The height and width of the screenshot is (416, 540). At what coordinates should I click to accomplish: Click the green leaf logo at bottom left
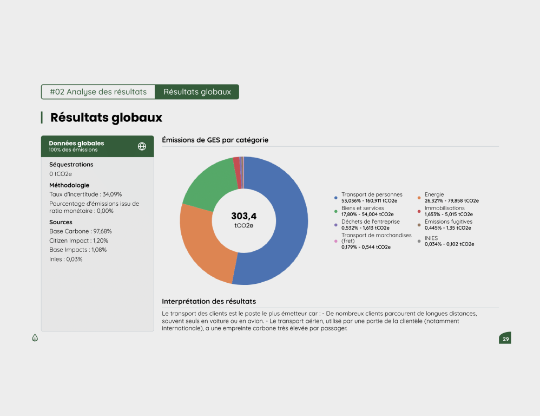tap(35, 338)
